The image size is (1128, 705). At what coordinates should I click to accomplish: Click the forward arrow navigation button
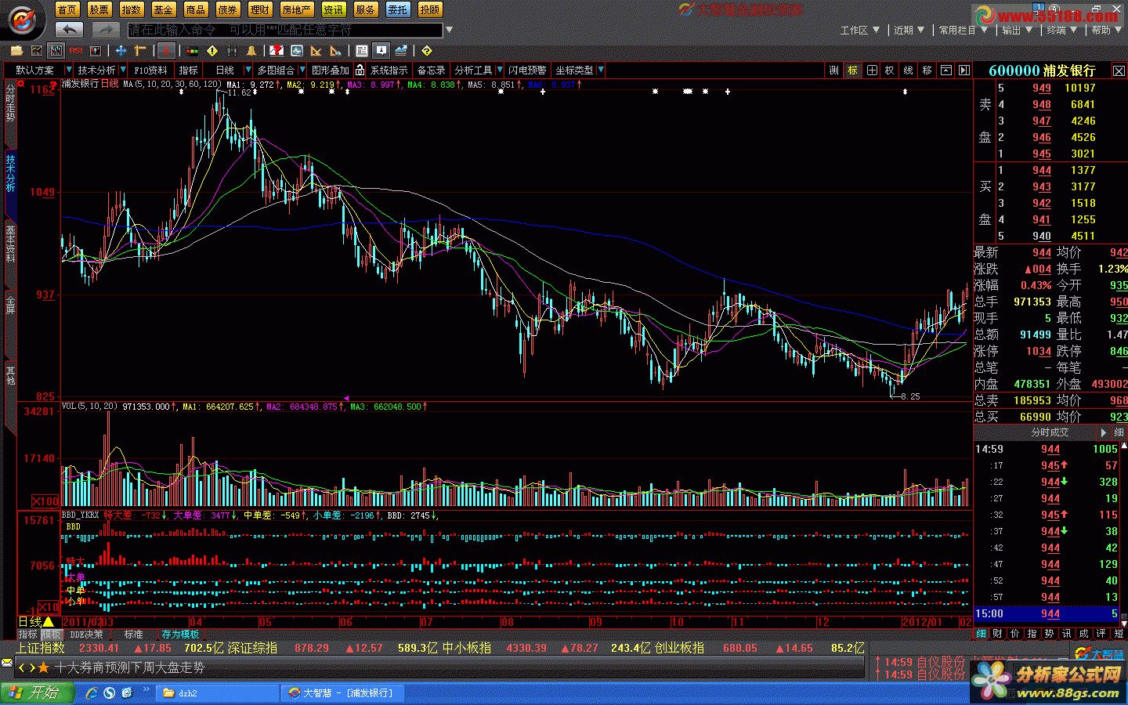[105, 30]
